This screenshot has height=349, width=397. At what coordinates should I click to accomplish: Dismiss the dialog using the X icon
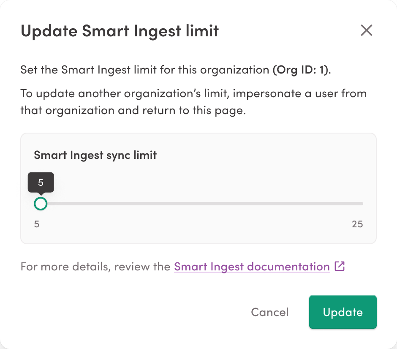366,30
